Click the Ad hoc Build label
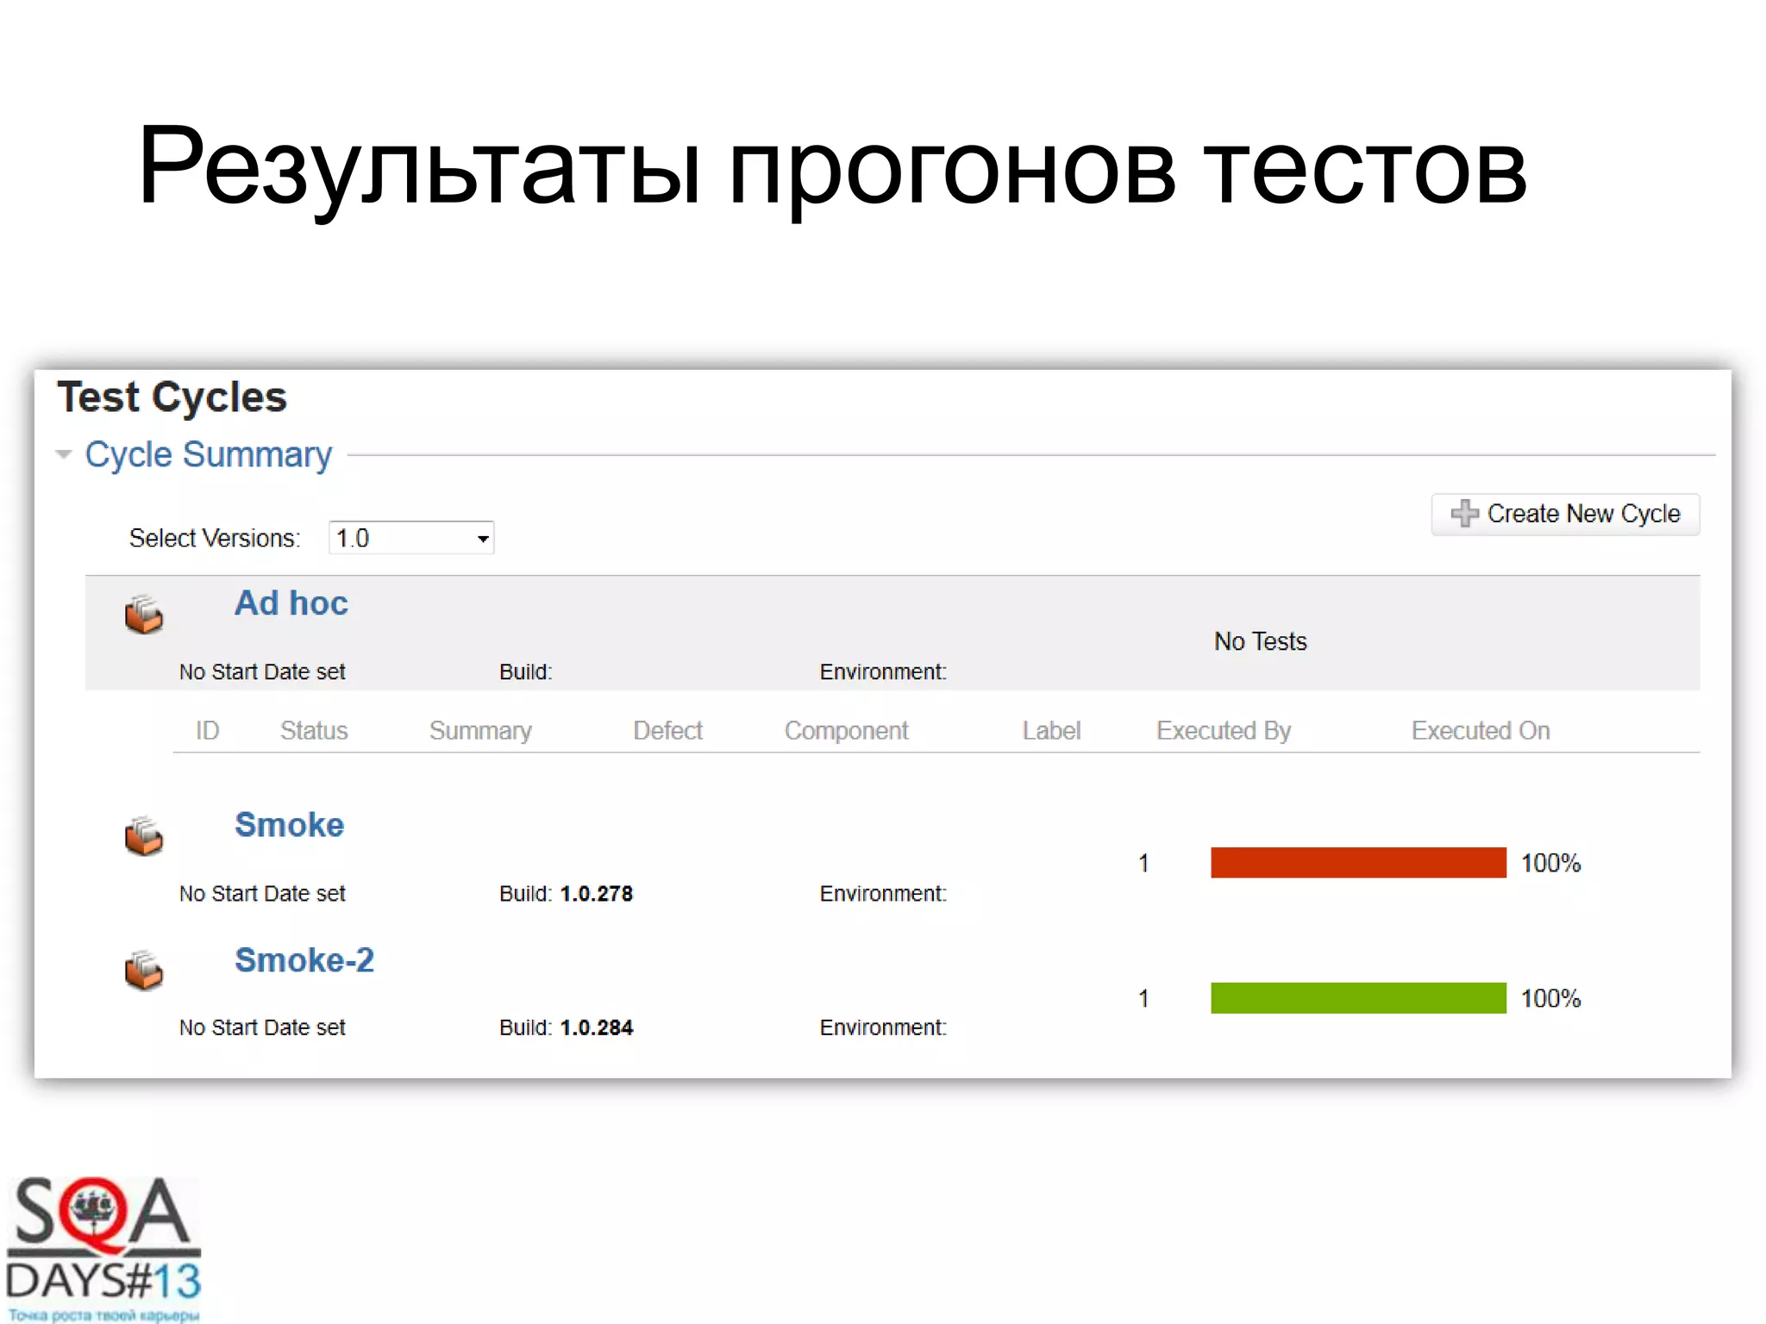The image size is (1766, 1324). click(525, 672)
